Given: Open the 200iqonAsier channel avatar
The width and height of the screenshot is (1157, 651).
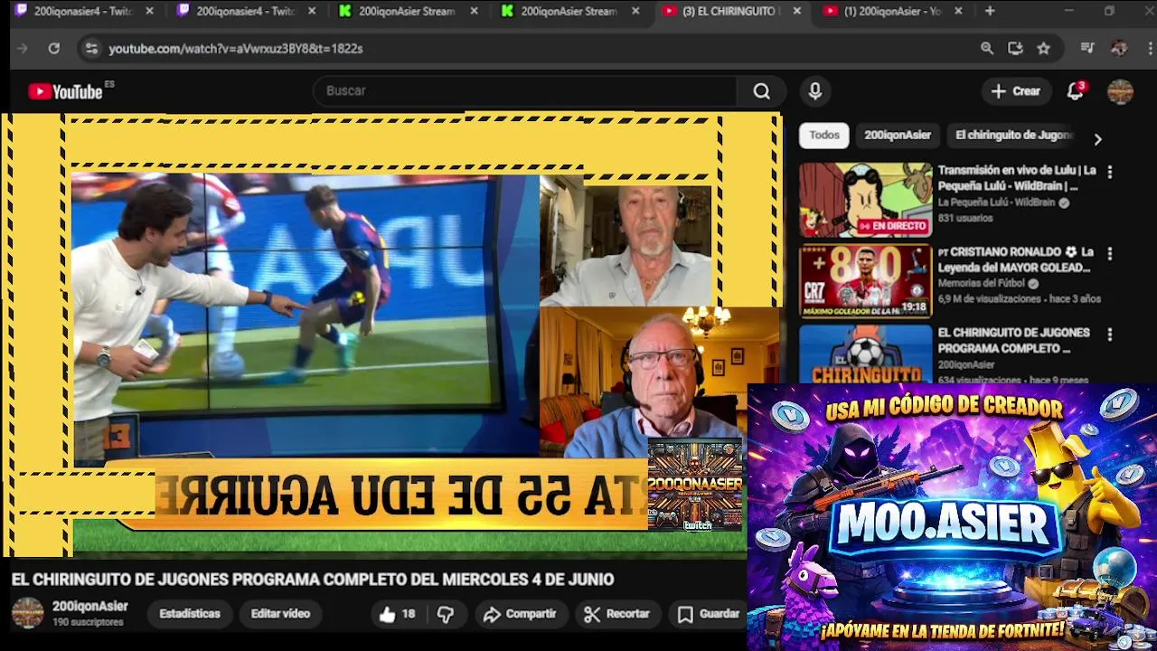Looking at the screenshot, I should [27, 613].
